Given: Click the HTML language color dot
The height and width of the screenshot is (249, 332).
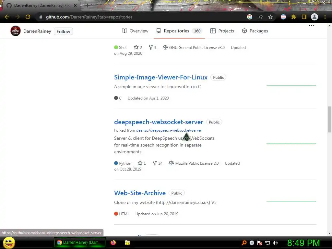Looking at the screenshot, I should click(x=116, y=214).
